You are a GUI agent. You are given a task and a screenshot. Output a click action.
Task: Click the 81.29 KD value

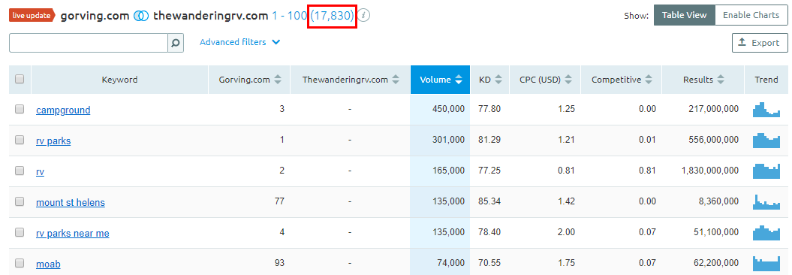coord(489,140)
